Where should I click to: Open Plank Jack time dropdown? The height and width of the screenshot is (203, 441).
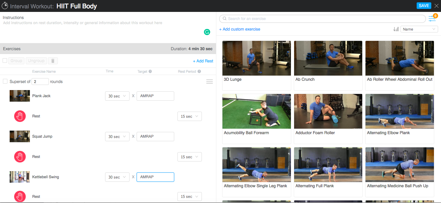click(x=117, y=96)
